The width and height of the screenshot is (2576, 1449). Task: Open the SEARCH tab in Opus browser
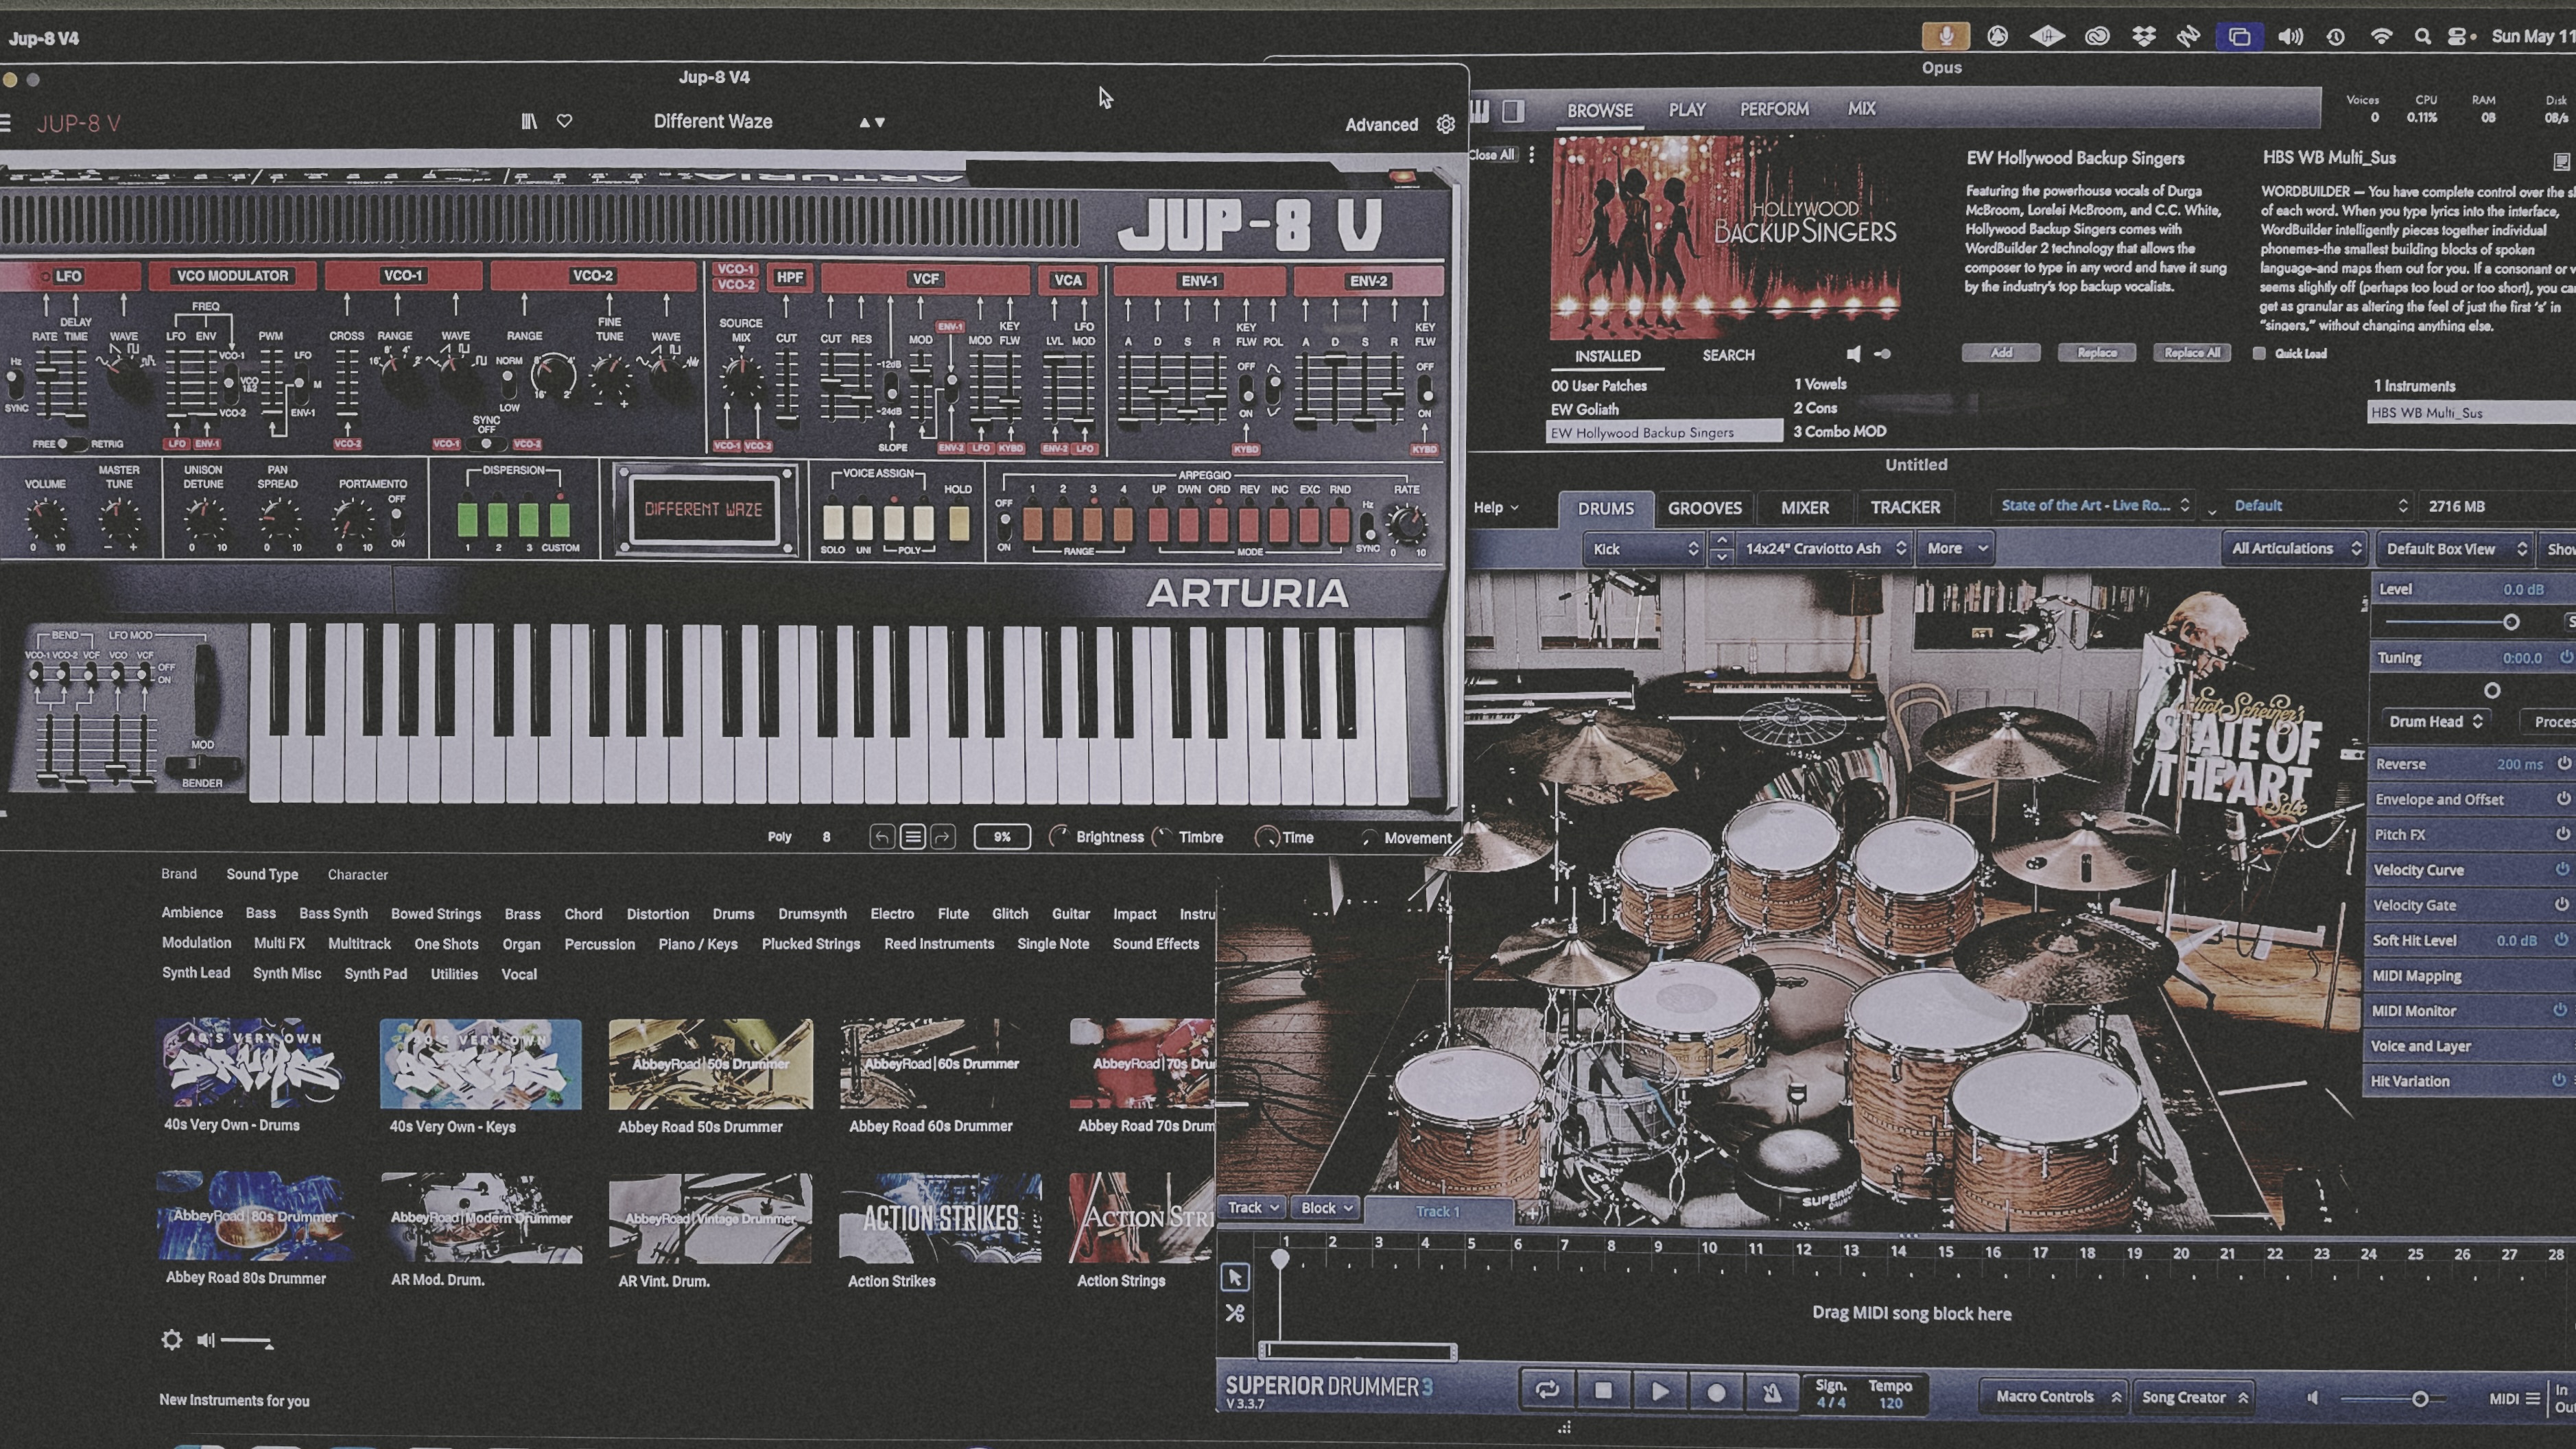tap(1728, 355)
